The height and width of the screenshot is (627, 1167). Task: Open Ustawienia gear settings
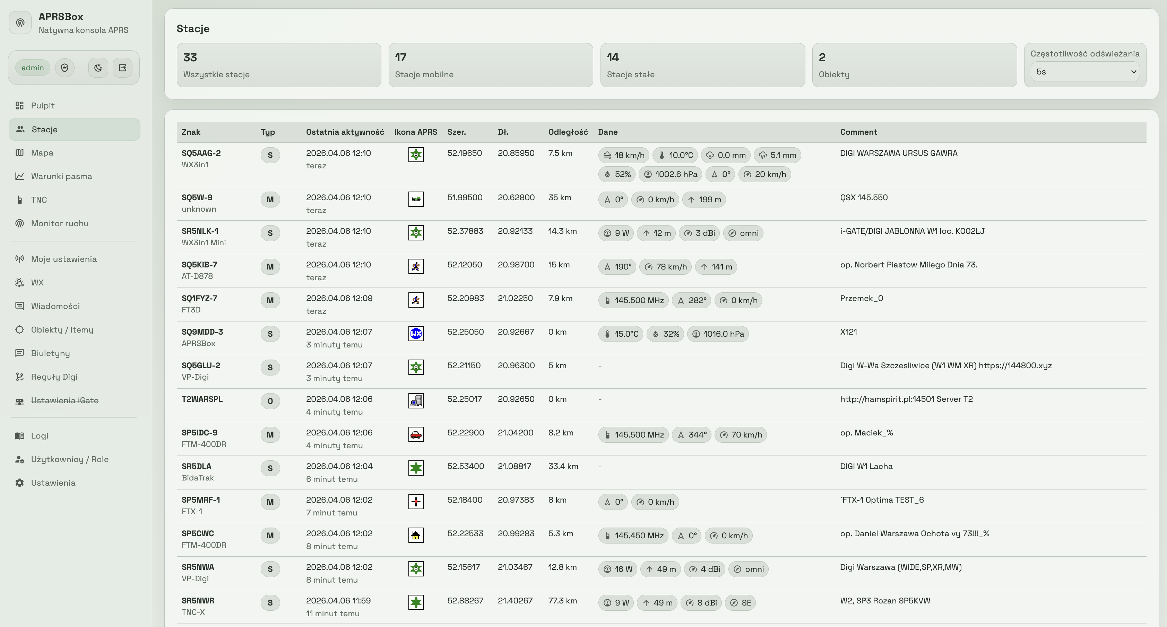point(53,483)
